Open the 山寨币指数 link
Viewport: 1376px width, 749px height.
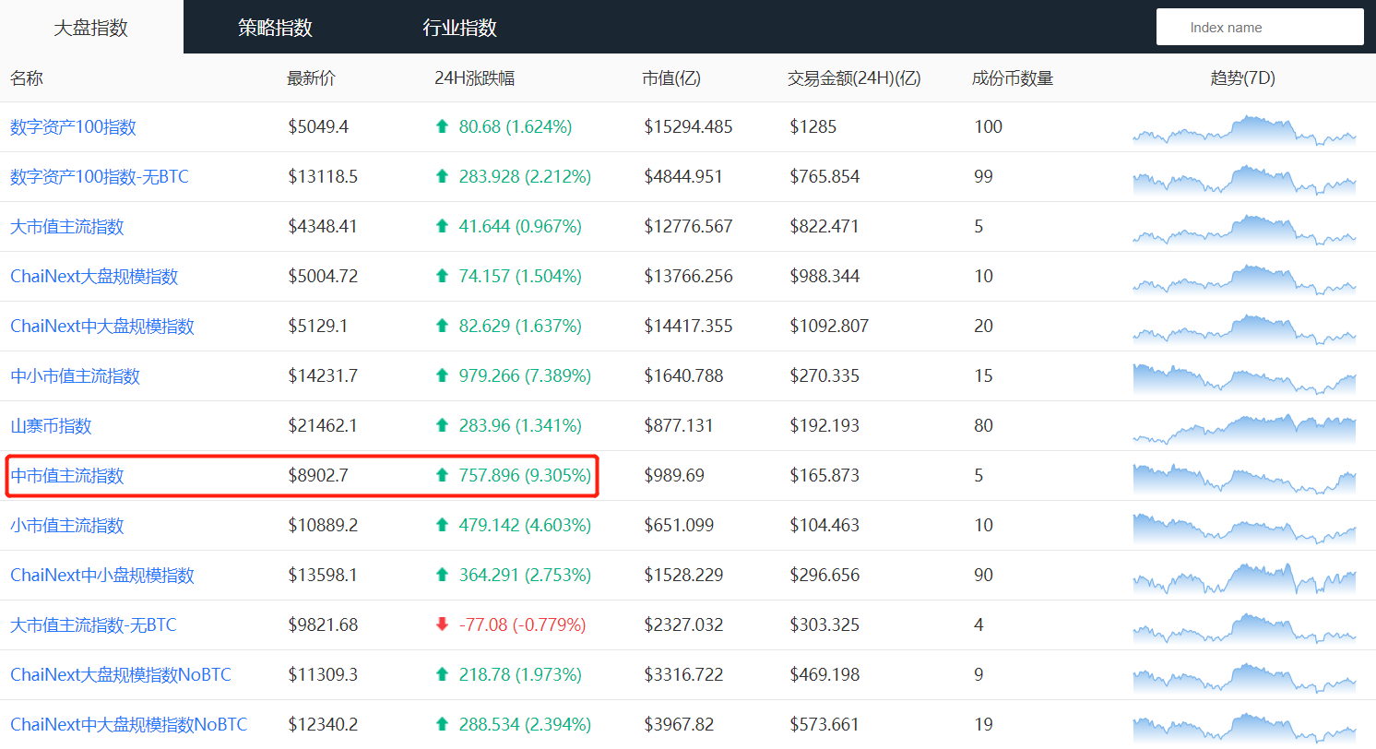pyautogui.click(x=52, y=426)
